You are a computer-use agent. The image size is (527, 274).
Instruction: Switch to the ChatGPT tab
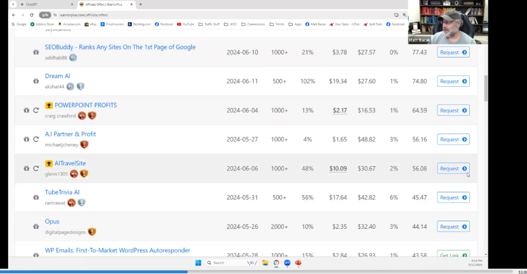click(x=46, y=4)
